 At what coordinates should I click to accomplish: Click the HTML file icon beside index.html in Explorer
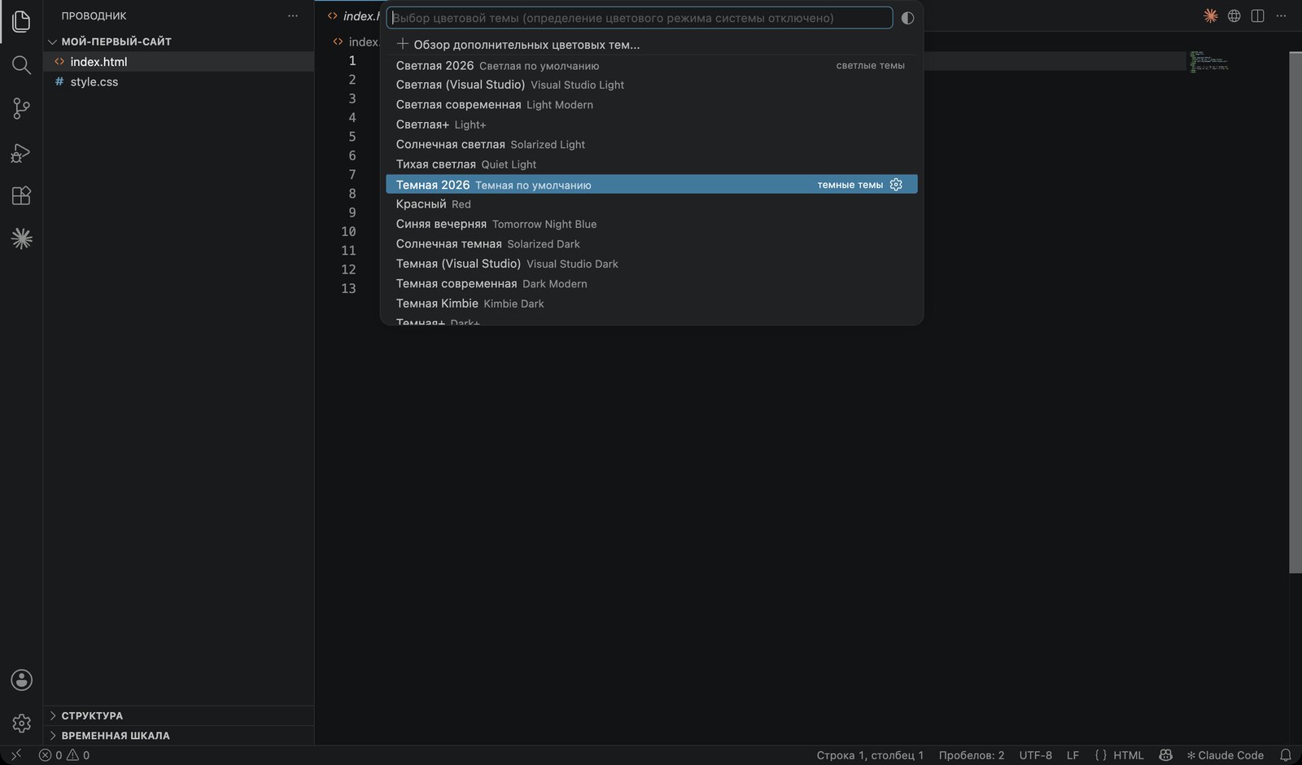click(59, 62)
